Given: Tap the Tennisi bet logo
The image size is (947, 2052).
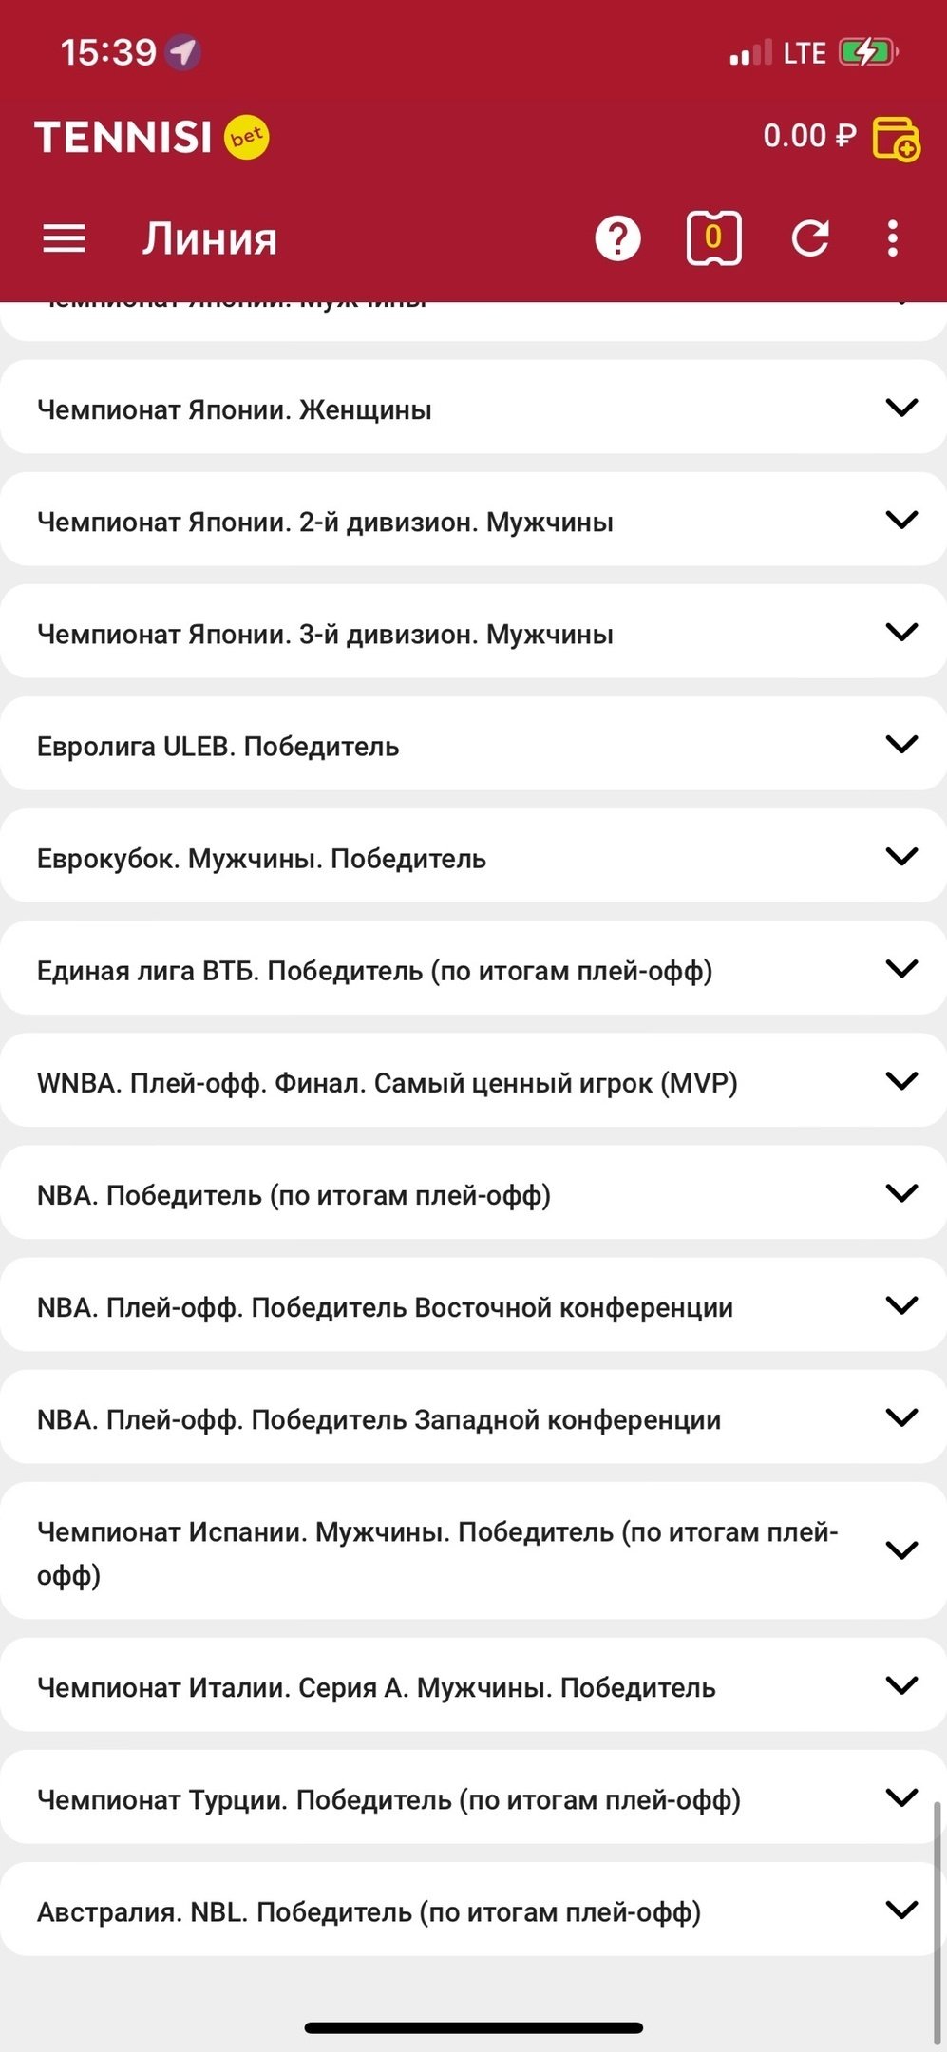Looking at the screenshot, I should point(152,137).
